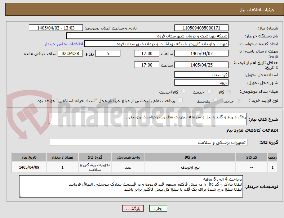The height and width of the screenshot is (218, 284).
Task: Click the اطلاعات کالاهای مورد نیاز heading
Action: pyautogui.click(x=252, y=130)
